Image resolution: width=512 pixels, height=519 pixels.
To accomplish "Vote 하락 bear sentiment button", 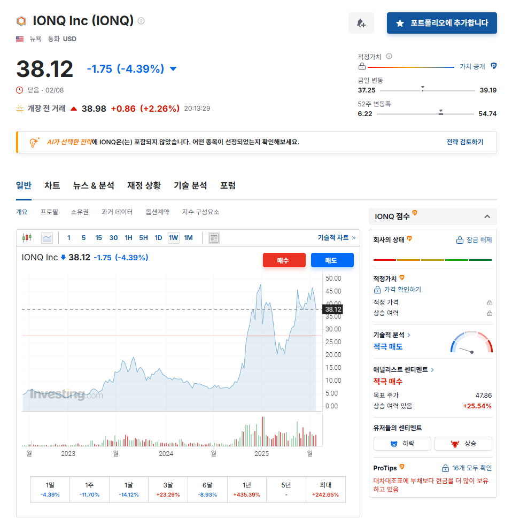I will 402,444.
